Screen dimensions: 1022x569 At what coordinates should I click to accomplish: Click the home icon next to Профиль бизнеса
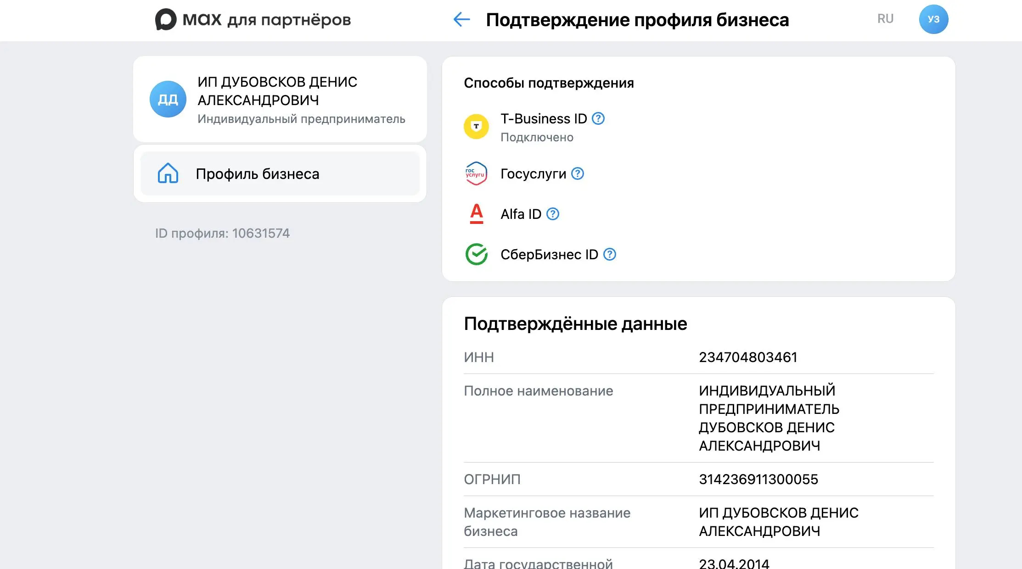(x=168, y=173)
